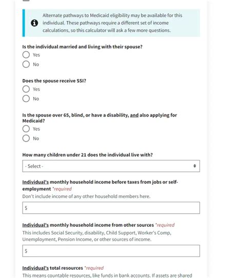
Task: Focus the income from jobs input field
Action: pos(111,208)
